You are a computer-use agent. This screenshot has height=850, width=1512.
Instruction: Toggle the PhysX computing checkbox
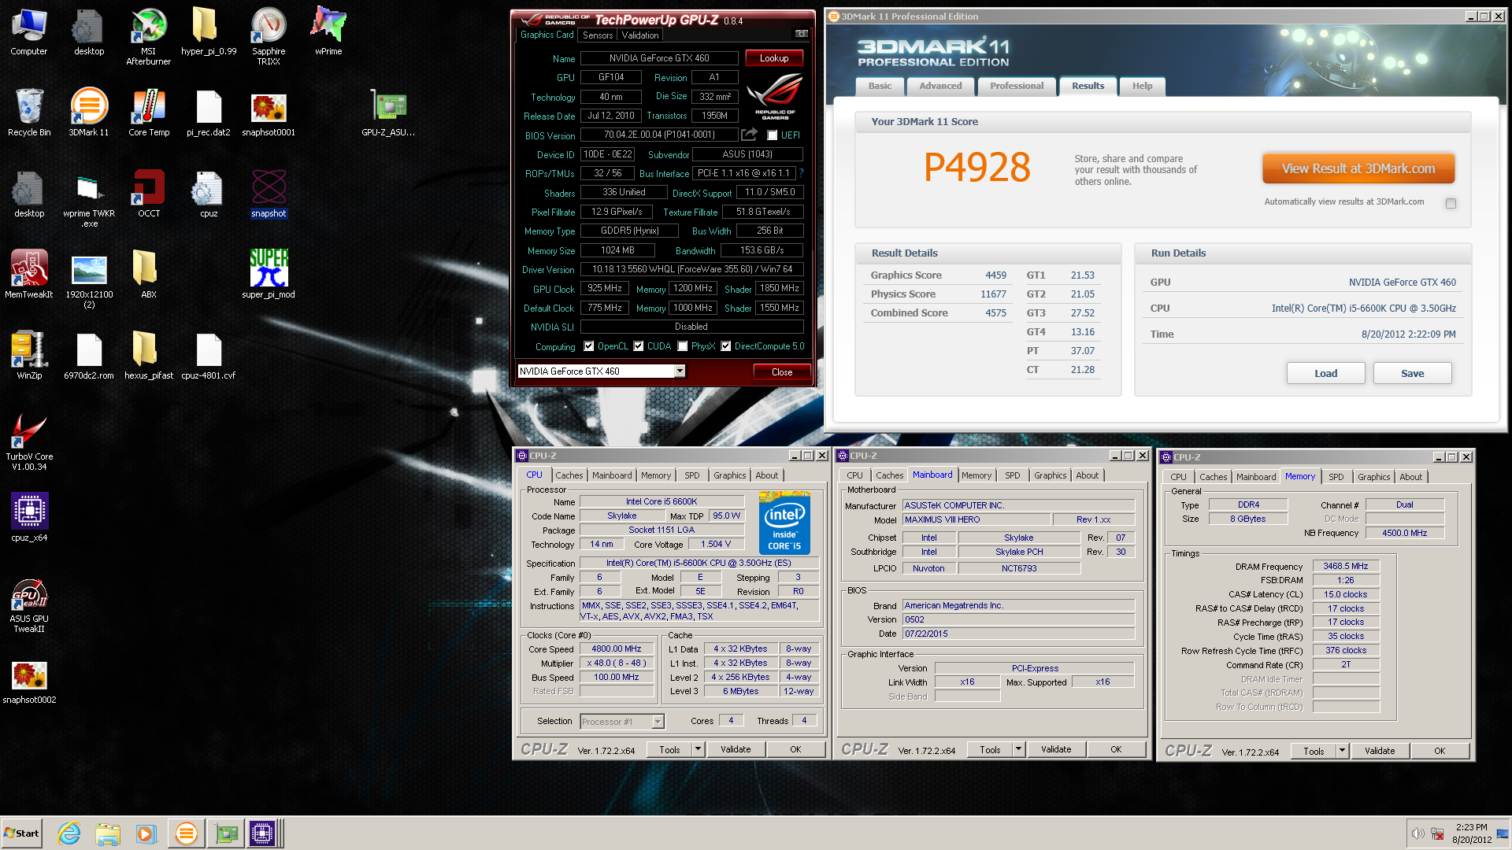click(x=683, y=346)
